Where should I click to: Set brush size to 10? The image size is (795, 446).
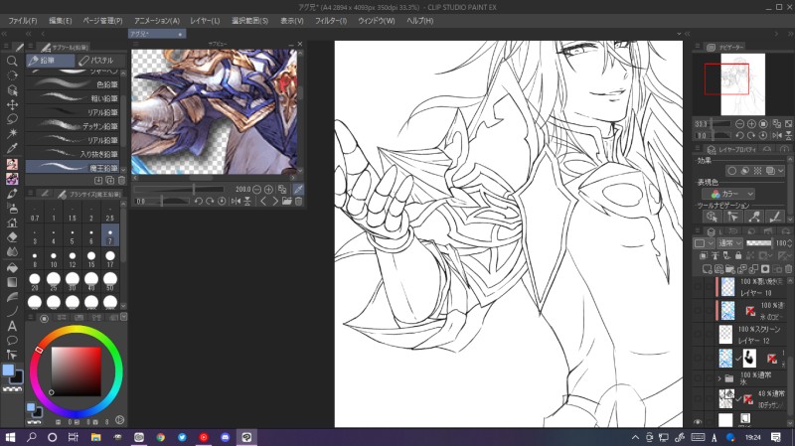54,259
